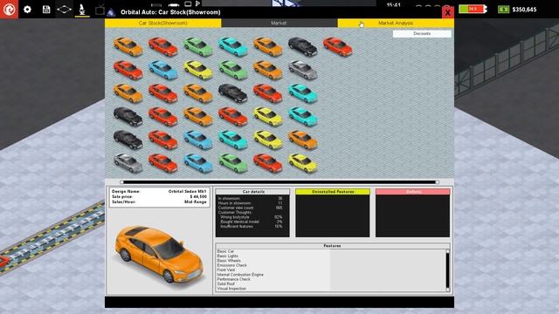The height and width of the screenshot is (314, 559).
Task: Open the Market Analysis tab
Action: coord(396,24)
